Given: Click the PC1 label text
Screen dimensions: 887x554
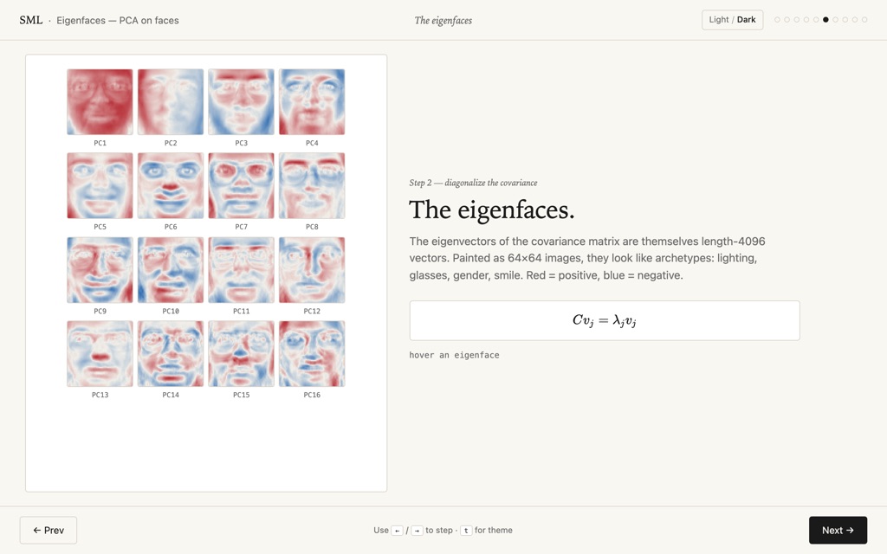Looking at the screenshot, I should (100, 143).
